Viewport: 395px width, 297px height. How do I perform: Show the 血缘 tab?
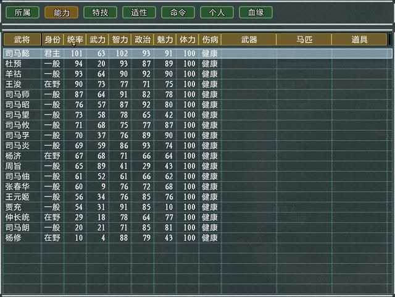pyautogui.click(x=256, y=12)
